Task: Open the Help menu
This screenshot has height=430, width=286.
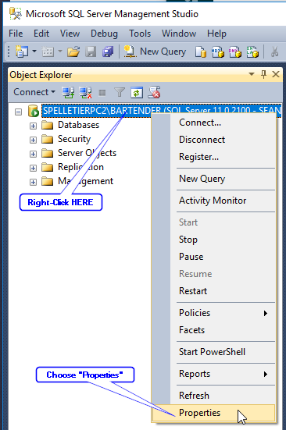Action: pos(216,34)
